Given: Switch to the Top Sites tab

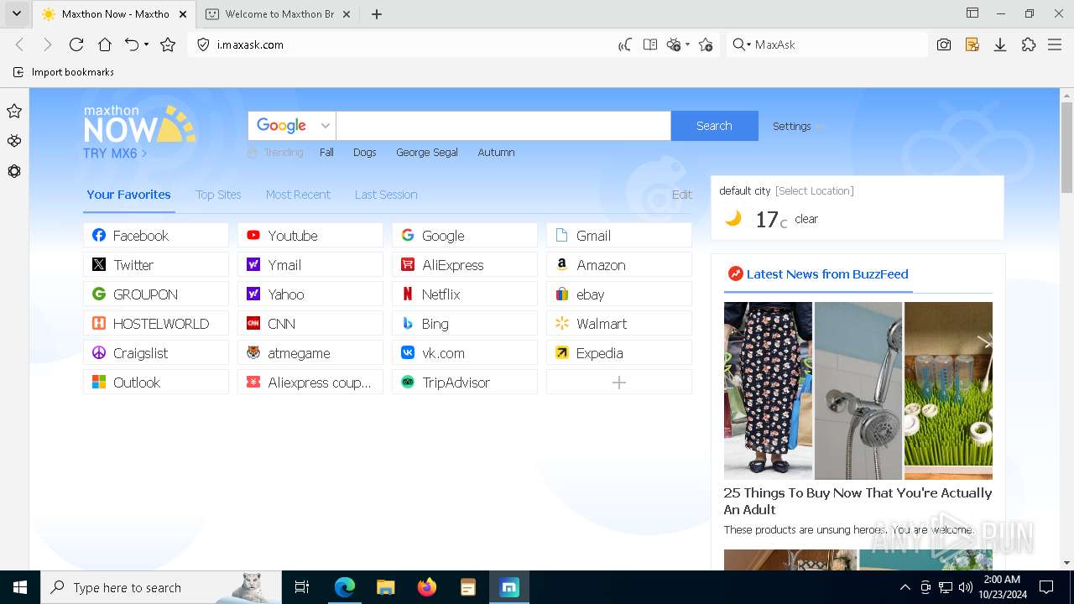Looking at the screenshot, I should click(218, 195).
